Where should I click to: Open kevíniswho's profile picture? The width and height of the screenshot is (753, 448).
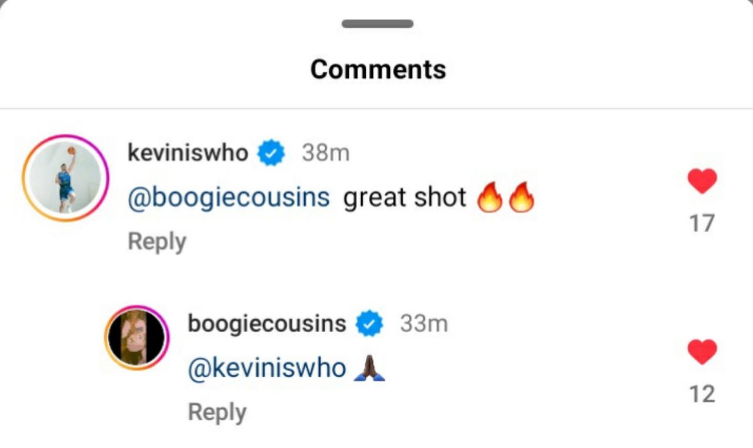tap(65, 178)
